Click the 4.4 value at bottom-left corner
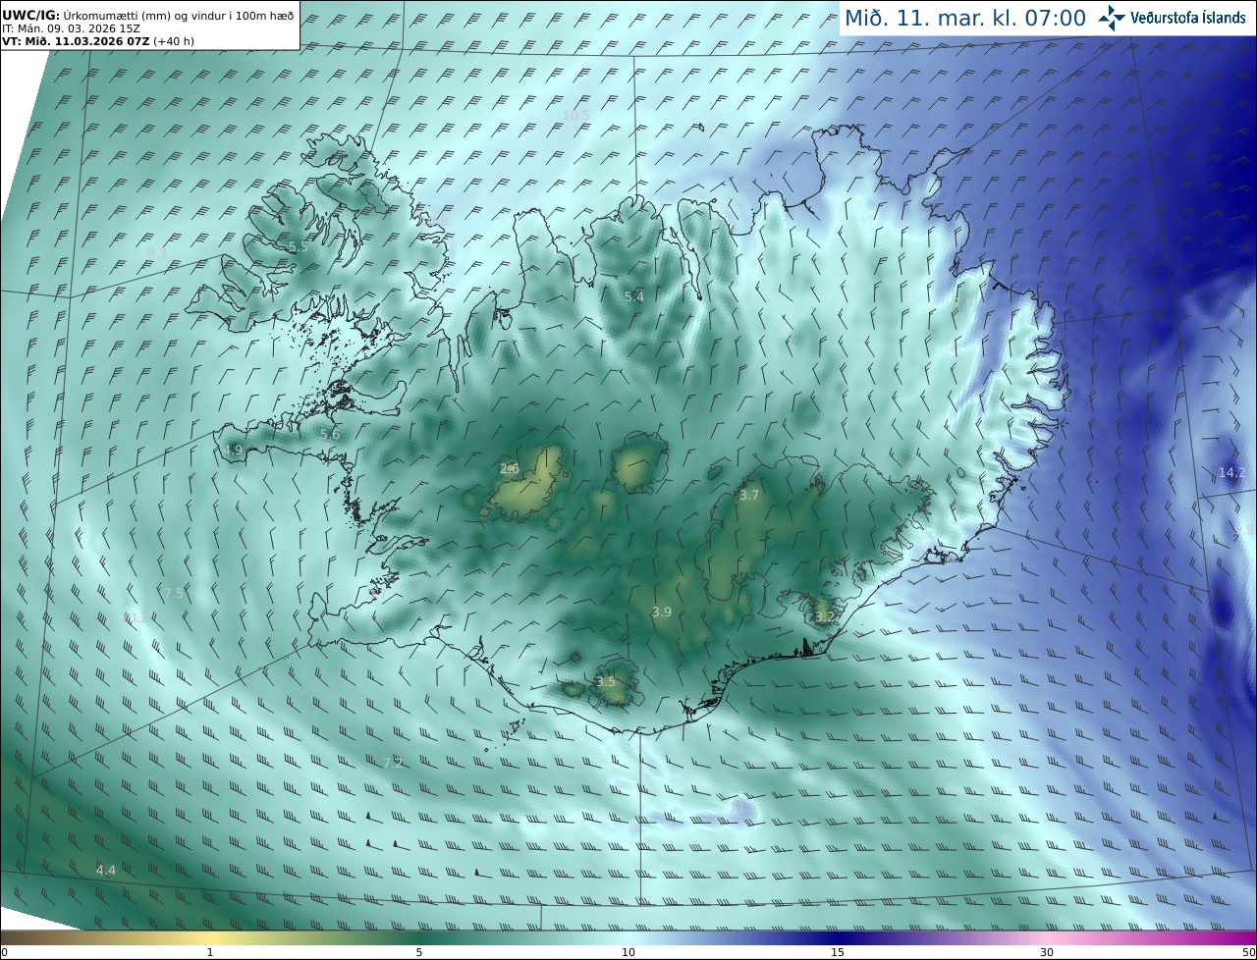1257x960 pixels. 106,871
